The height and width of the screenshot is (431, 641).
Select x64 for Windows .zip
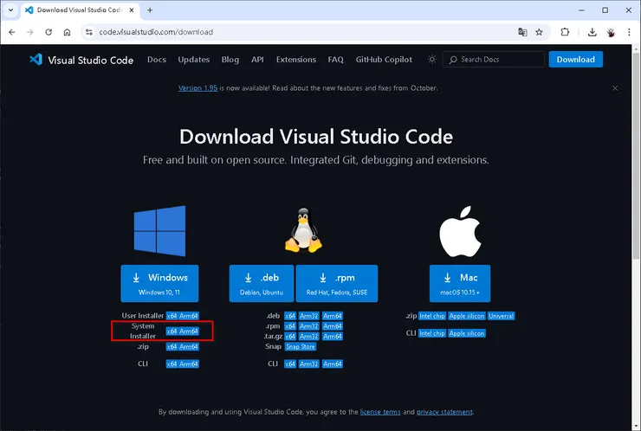point(172,347)
